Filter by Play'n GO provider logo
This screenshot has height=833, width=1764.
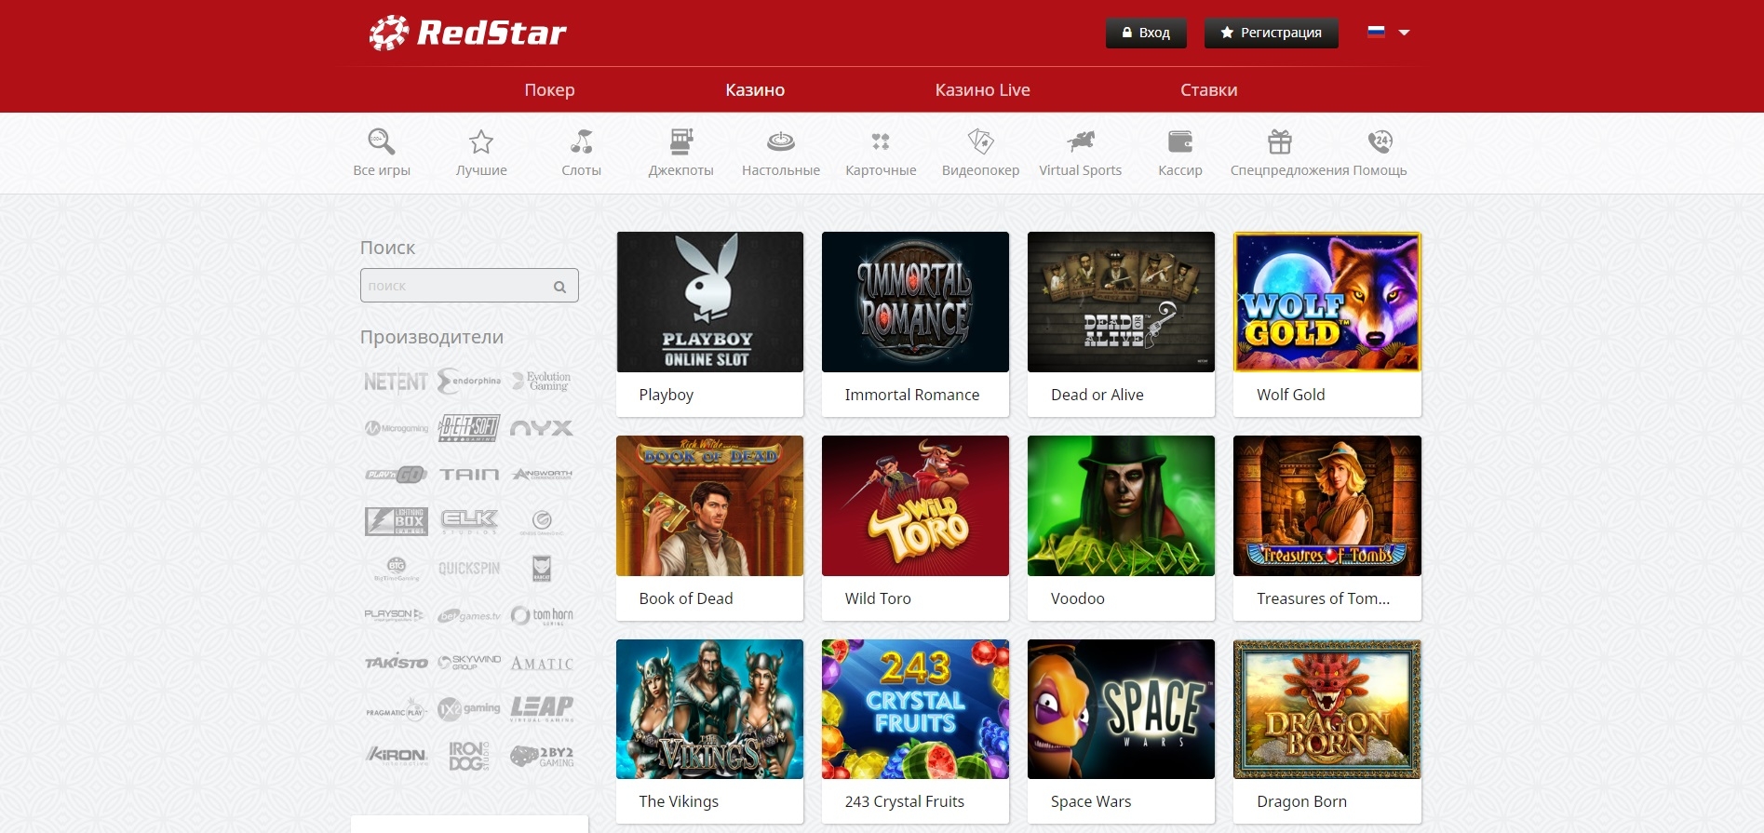tap(396, 475)
